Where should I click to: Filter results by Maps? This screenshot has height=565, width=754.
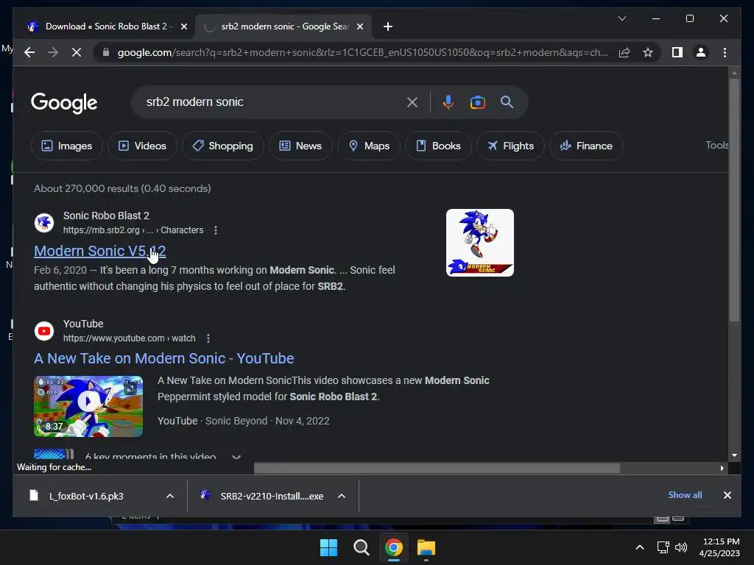[369, 146]
